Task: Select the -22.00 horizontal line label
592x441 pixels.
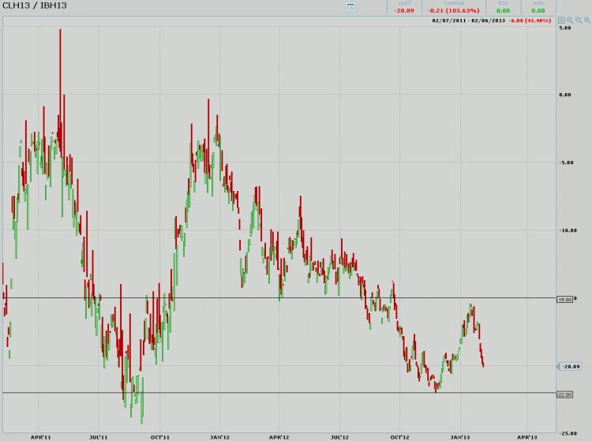Action: pos(564,394)
